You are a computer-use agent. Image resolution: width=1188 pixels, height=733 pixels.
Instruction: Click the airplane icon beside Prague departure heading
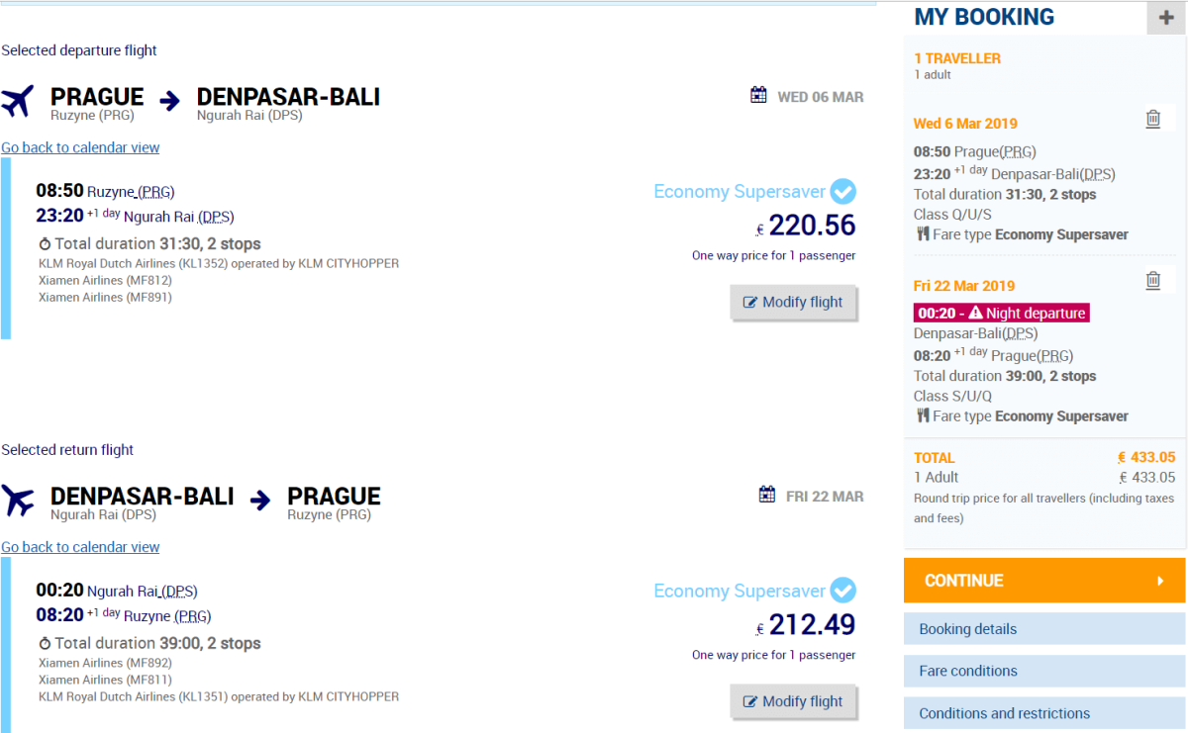(18, 101)
